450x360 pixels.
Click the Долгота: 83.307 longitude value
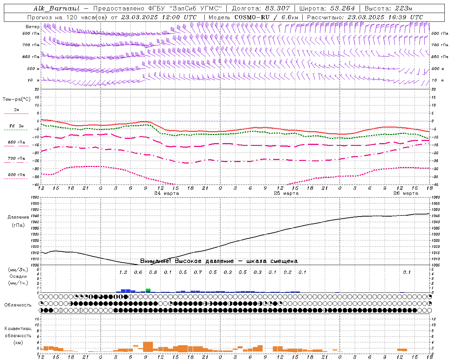[261, 8]
